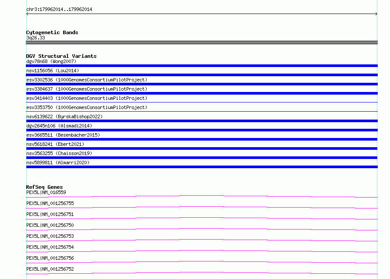This screenshot has height=279, width=390.
Task: Open nsv5899811 (Almarri2020) variant label
Action: 58,162
